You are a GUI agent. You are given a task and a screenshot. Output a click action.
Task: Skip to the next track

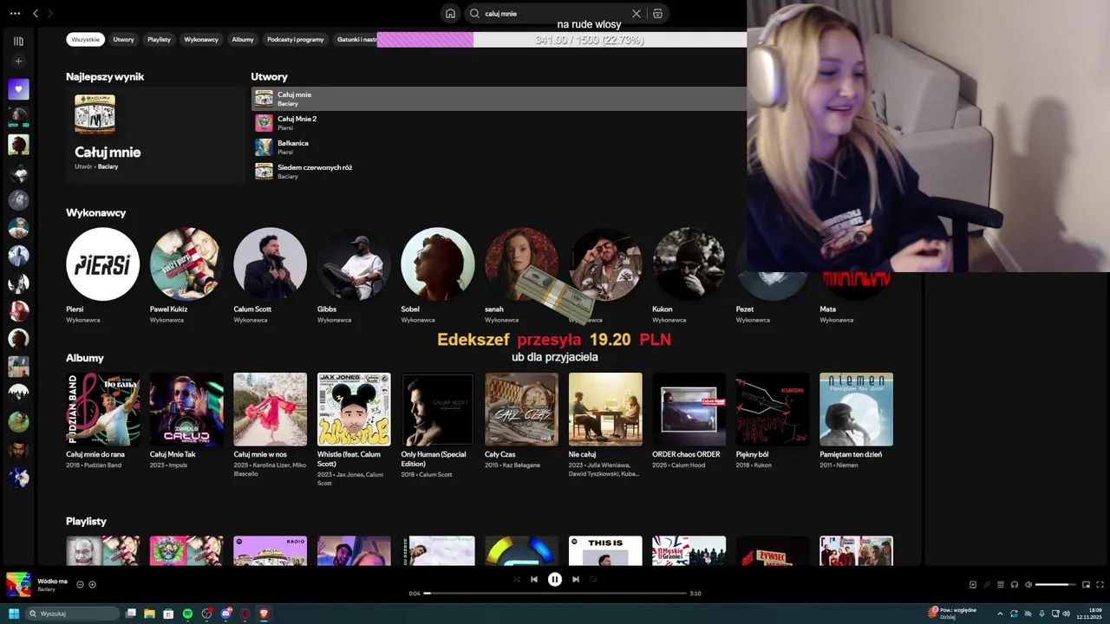(576, 579)
